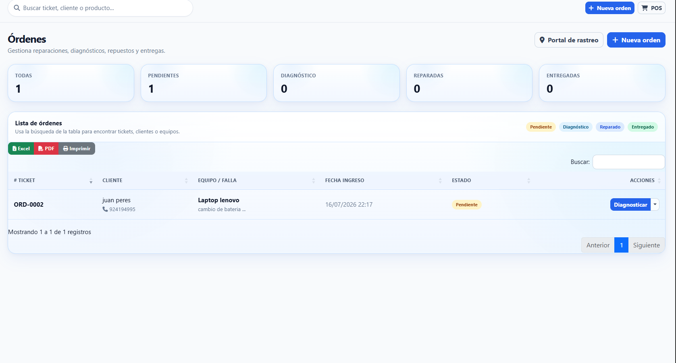Click the Imprimir print button
The height and width of the screenshot is (363, 676).
pos(77,149)
